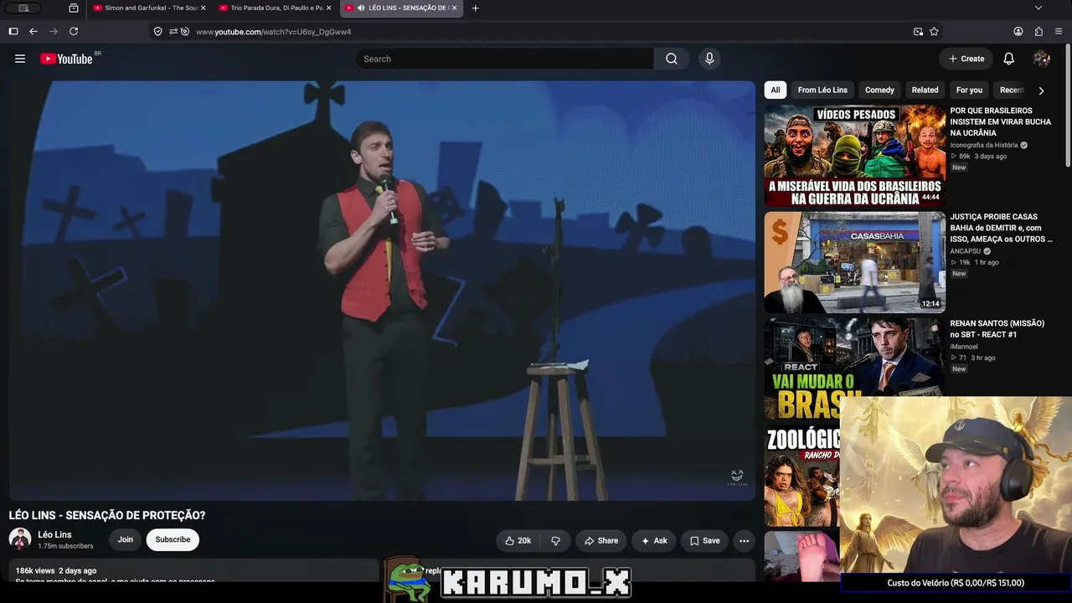
Task: Open the YouTube account avatar menu
Action: (x=1042, y=59)
